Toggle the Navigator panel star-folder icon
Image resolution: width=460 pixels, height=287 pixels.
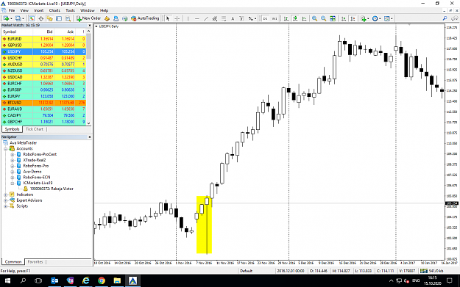[50, 18]
